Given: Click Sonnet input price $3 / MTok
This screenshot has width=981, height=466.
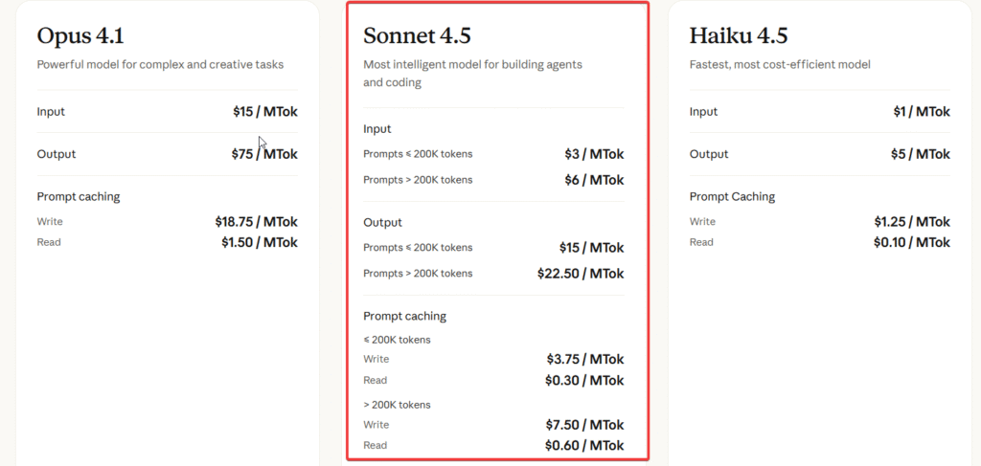Looking at the screenshot, I should [594, 154].
